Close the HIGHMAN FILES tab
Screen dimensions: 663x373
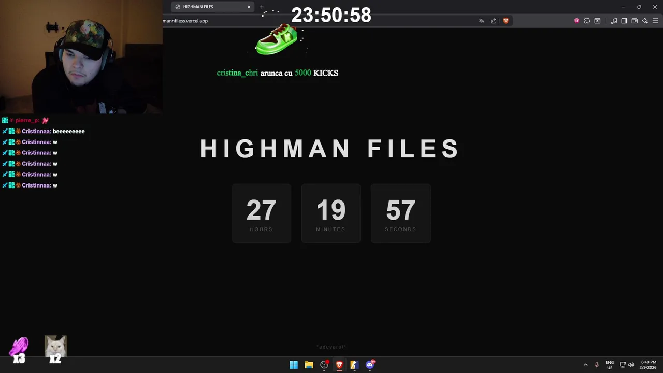click(x=249, y=7)
